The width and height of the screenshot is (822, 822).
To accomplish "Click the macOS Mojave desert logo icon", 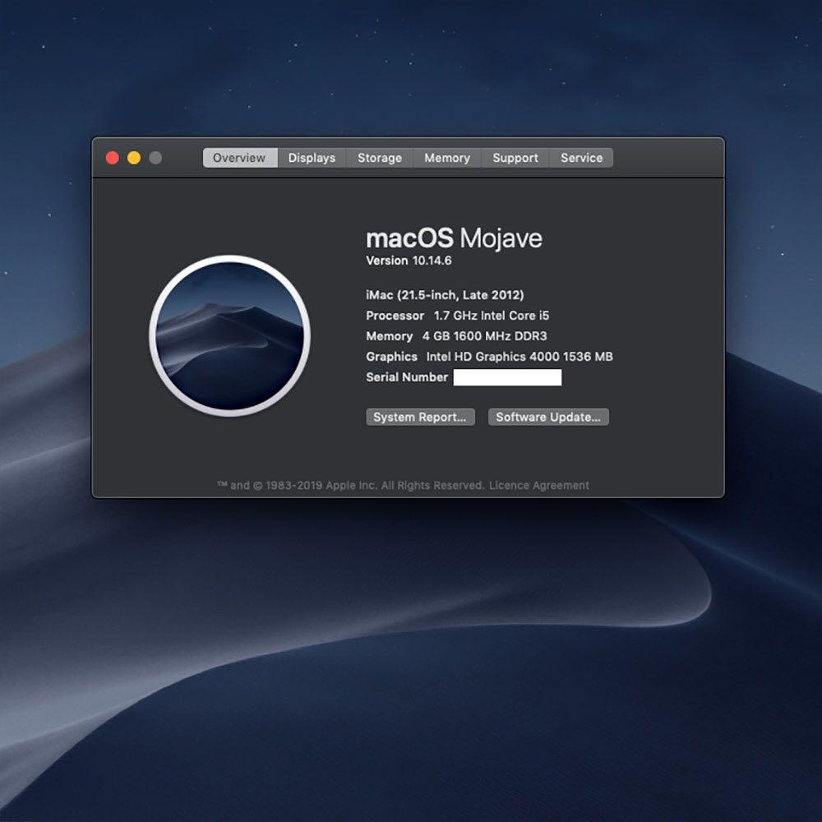I will pos(229,335).
